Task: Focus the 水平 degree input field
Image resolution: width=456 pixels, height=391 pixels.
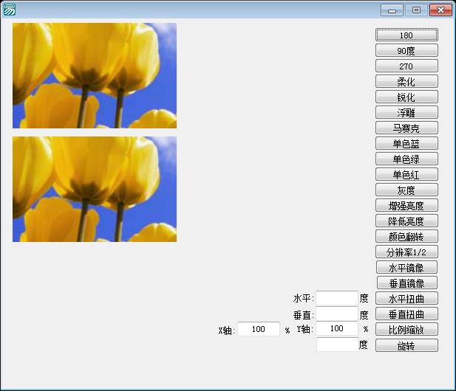Action: pos(337,298)
